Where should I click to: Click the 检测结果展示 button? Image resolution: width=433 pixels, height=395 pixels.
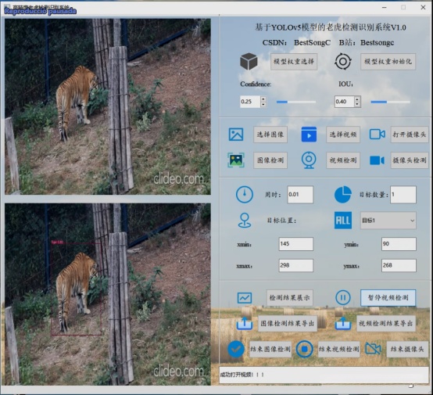tap(289, 298)
